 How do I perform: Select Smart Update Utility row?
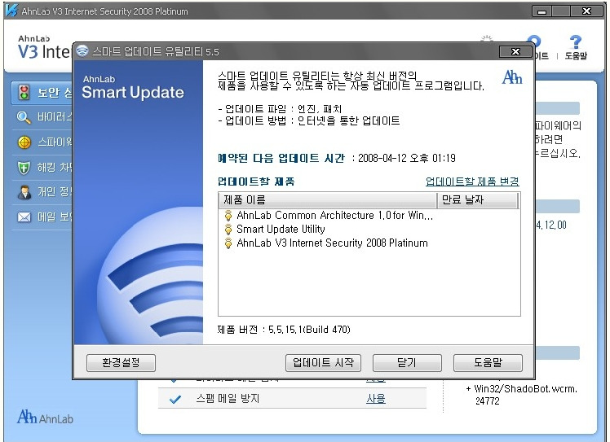click(x=281, y=230)
